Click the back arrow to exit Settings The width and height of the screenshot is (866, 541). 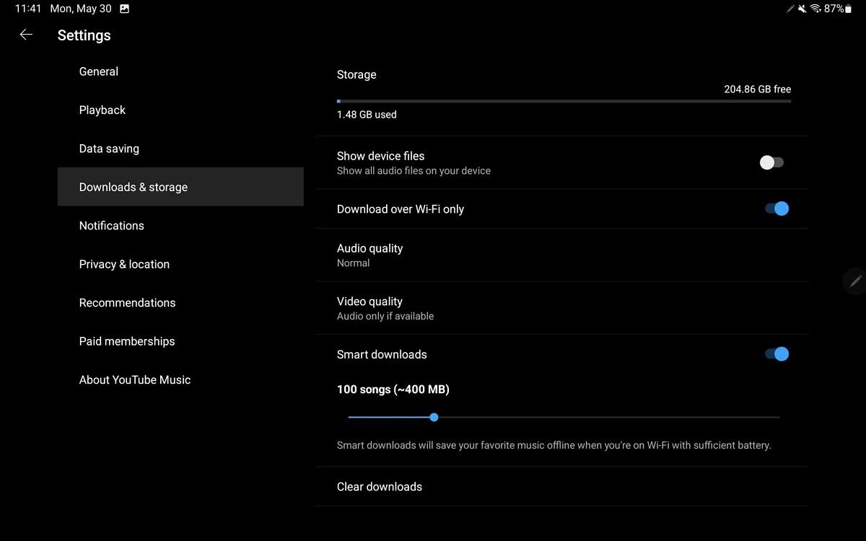click(x=26, y=34)
